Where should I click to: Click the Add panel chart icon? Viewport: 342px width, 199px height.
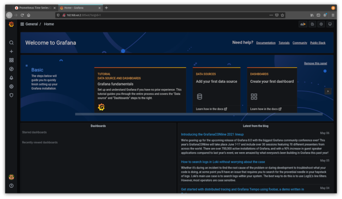303,24
